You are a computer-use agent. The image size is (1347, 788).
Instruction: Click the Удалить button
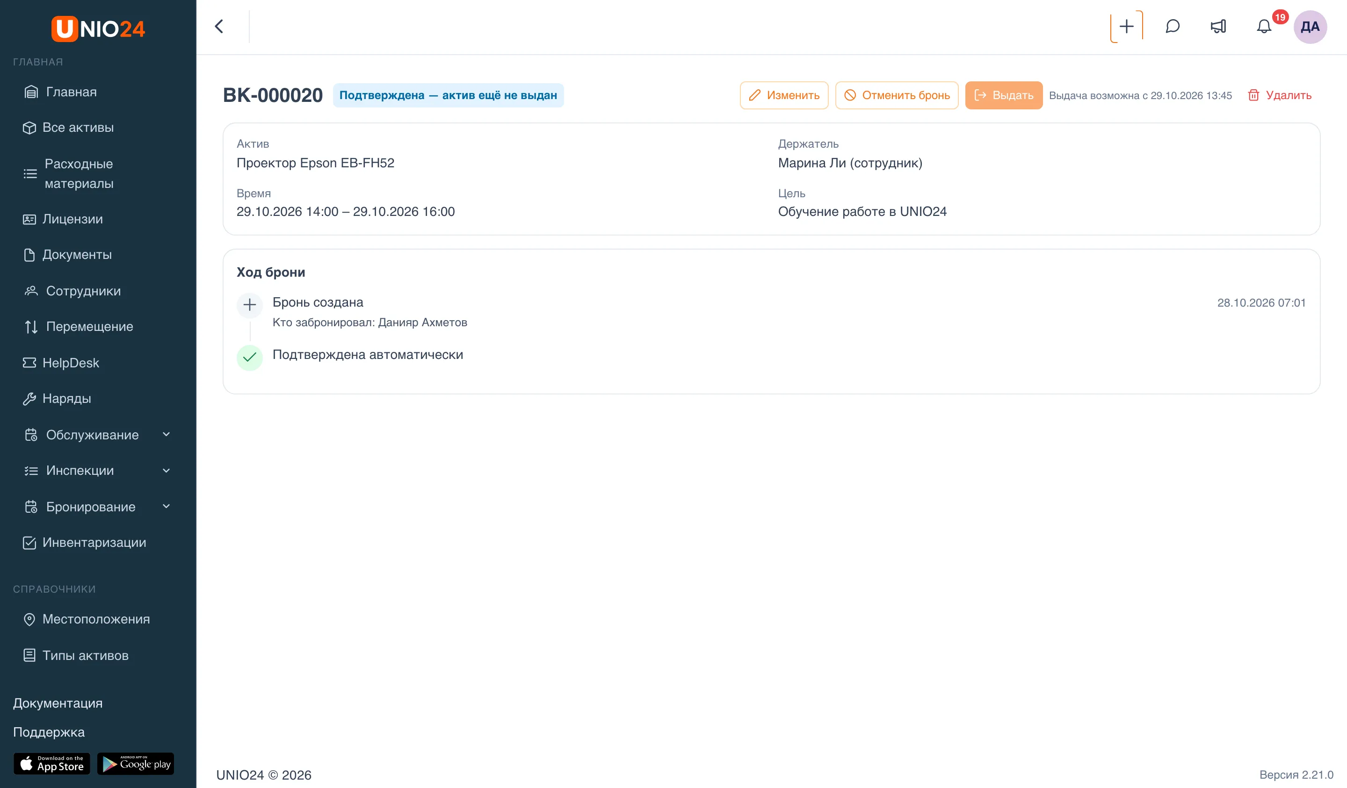click(x=1279, y=95)
